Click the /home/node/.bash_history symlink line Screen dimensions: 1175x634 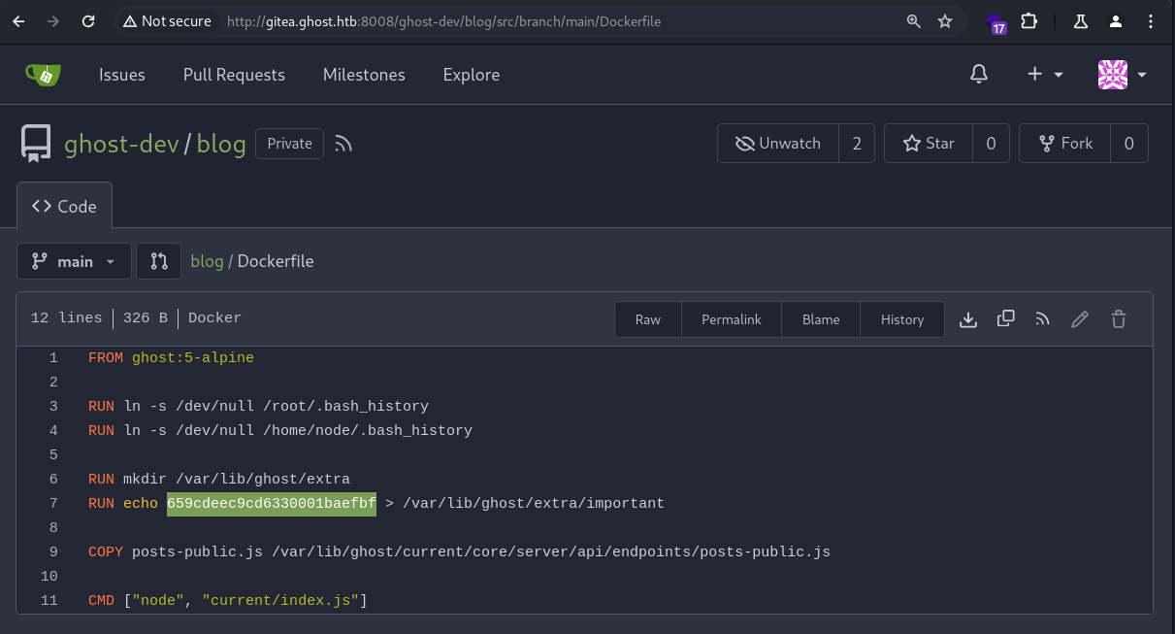coord(280,430)
